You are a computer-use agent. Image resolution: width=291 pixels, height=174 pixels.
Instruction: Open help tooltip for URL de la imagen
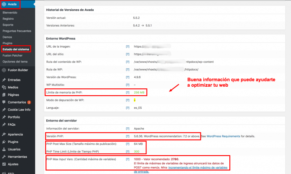pos(127,47)
